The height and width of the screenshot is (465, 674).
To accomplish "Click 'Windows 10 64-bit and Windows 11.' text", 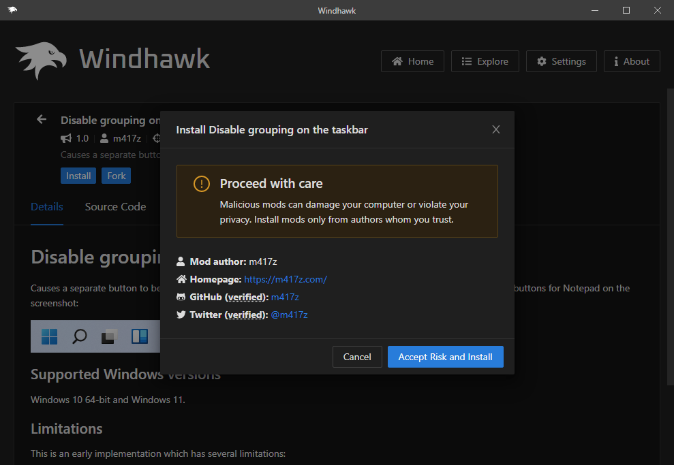I will point(108,400).
